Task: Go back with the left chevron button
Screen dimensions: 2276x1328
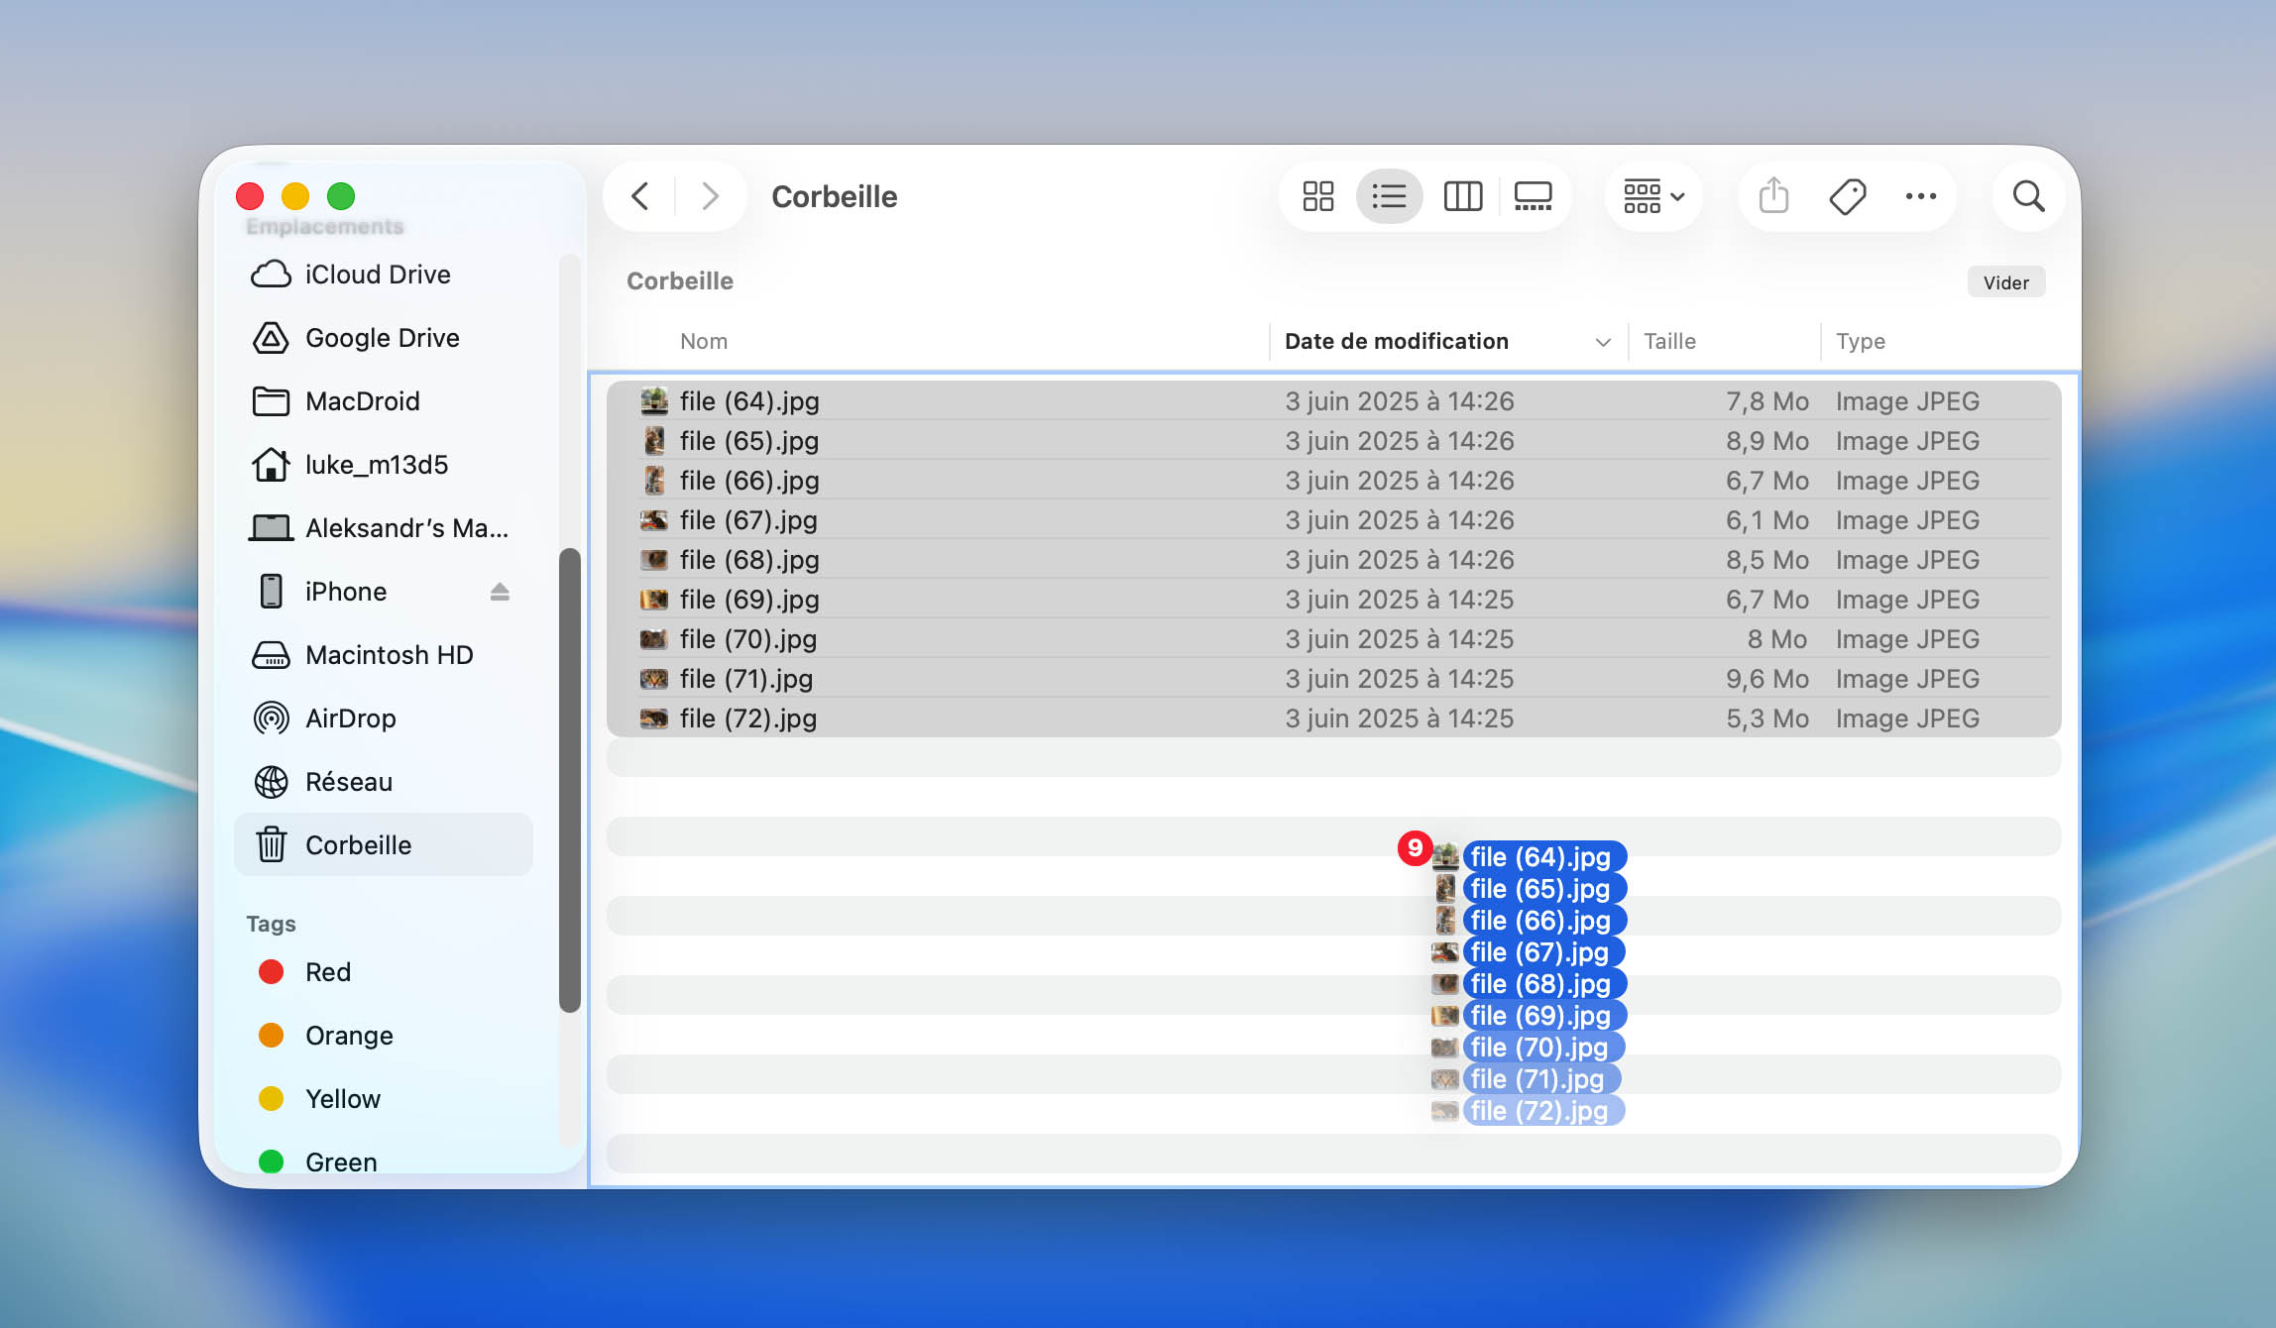Action: point(640,196)
